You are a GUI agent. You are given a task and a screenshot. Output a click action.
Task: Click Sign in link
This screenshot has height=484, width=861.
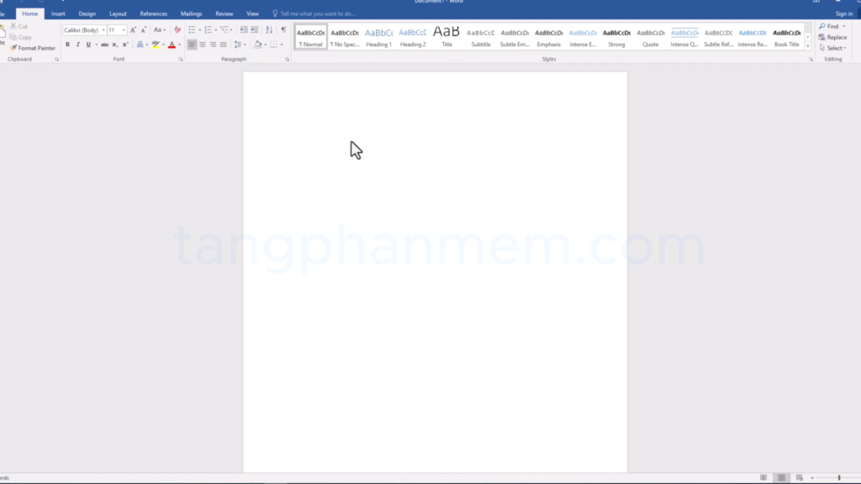pyautogui.click(x=844, y=13)
